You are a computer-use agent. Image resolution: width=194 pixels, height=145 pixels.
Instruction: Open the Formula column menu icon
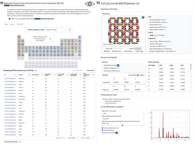(x=29, y=75)
